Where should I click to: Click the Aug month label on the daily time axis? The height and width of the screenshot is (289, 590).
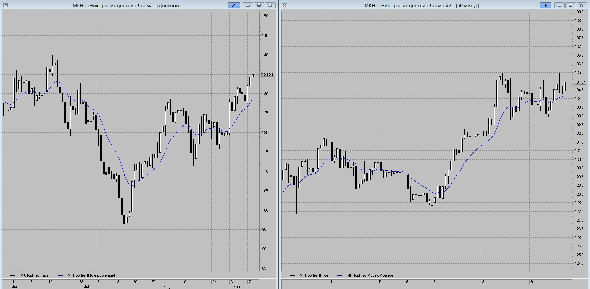[x=167, y=287]
